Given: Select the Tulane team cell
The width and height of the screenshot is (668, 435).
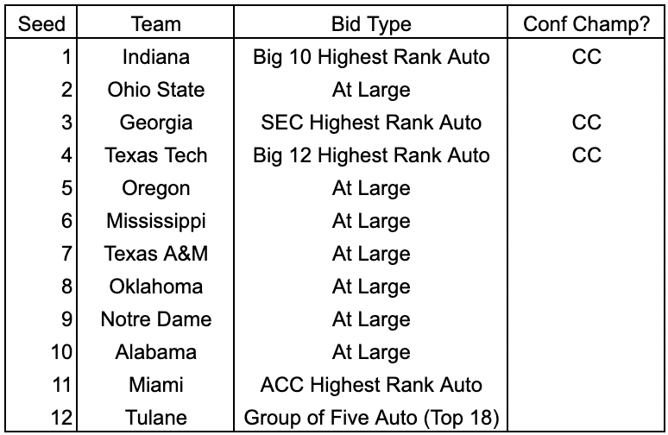Looking at the screenshot, I should [156, 418].
